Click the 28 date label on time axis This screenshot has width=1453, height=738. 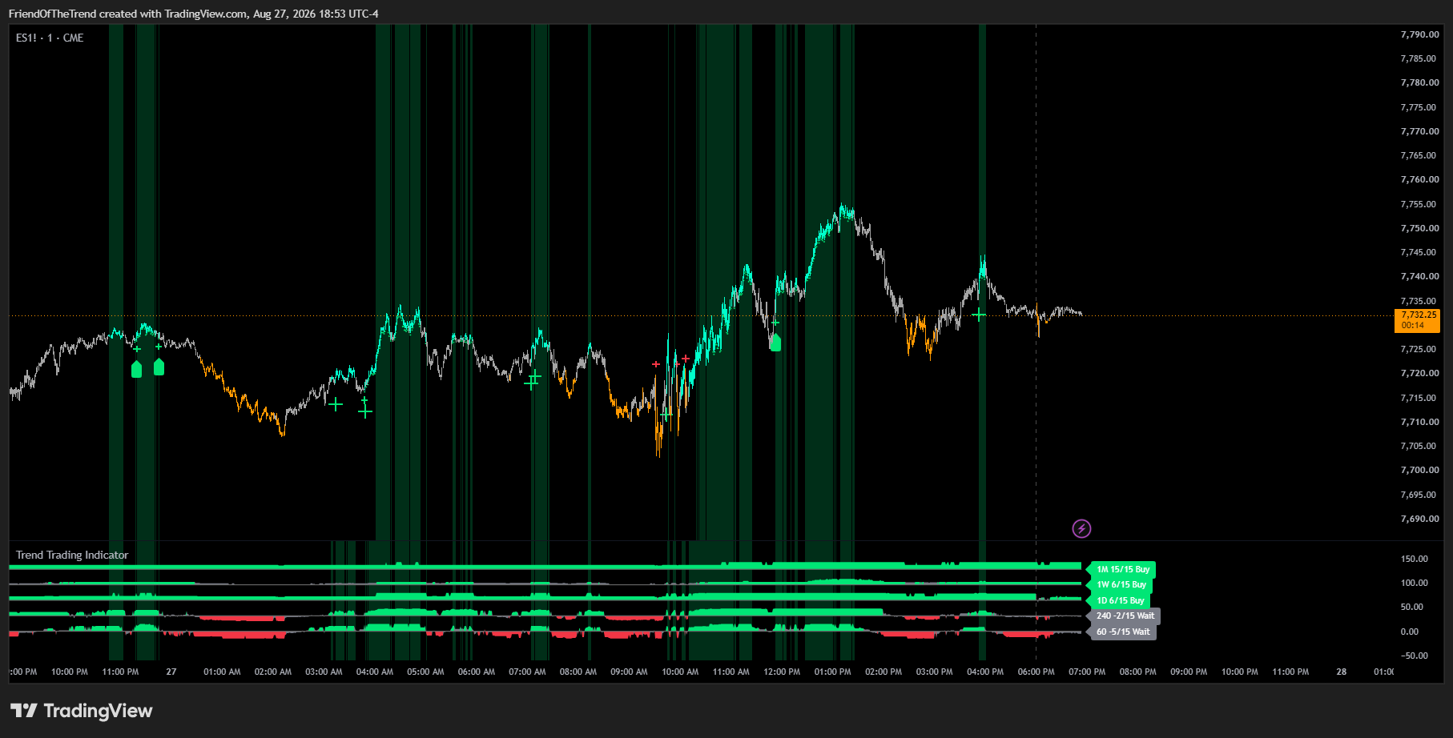click(x=1342, y=672)
